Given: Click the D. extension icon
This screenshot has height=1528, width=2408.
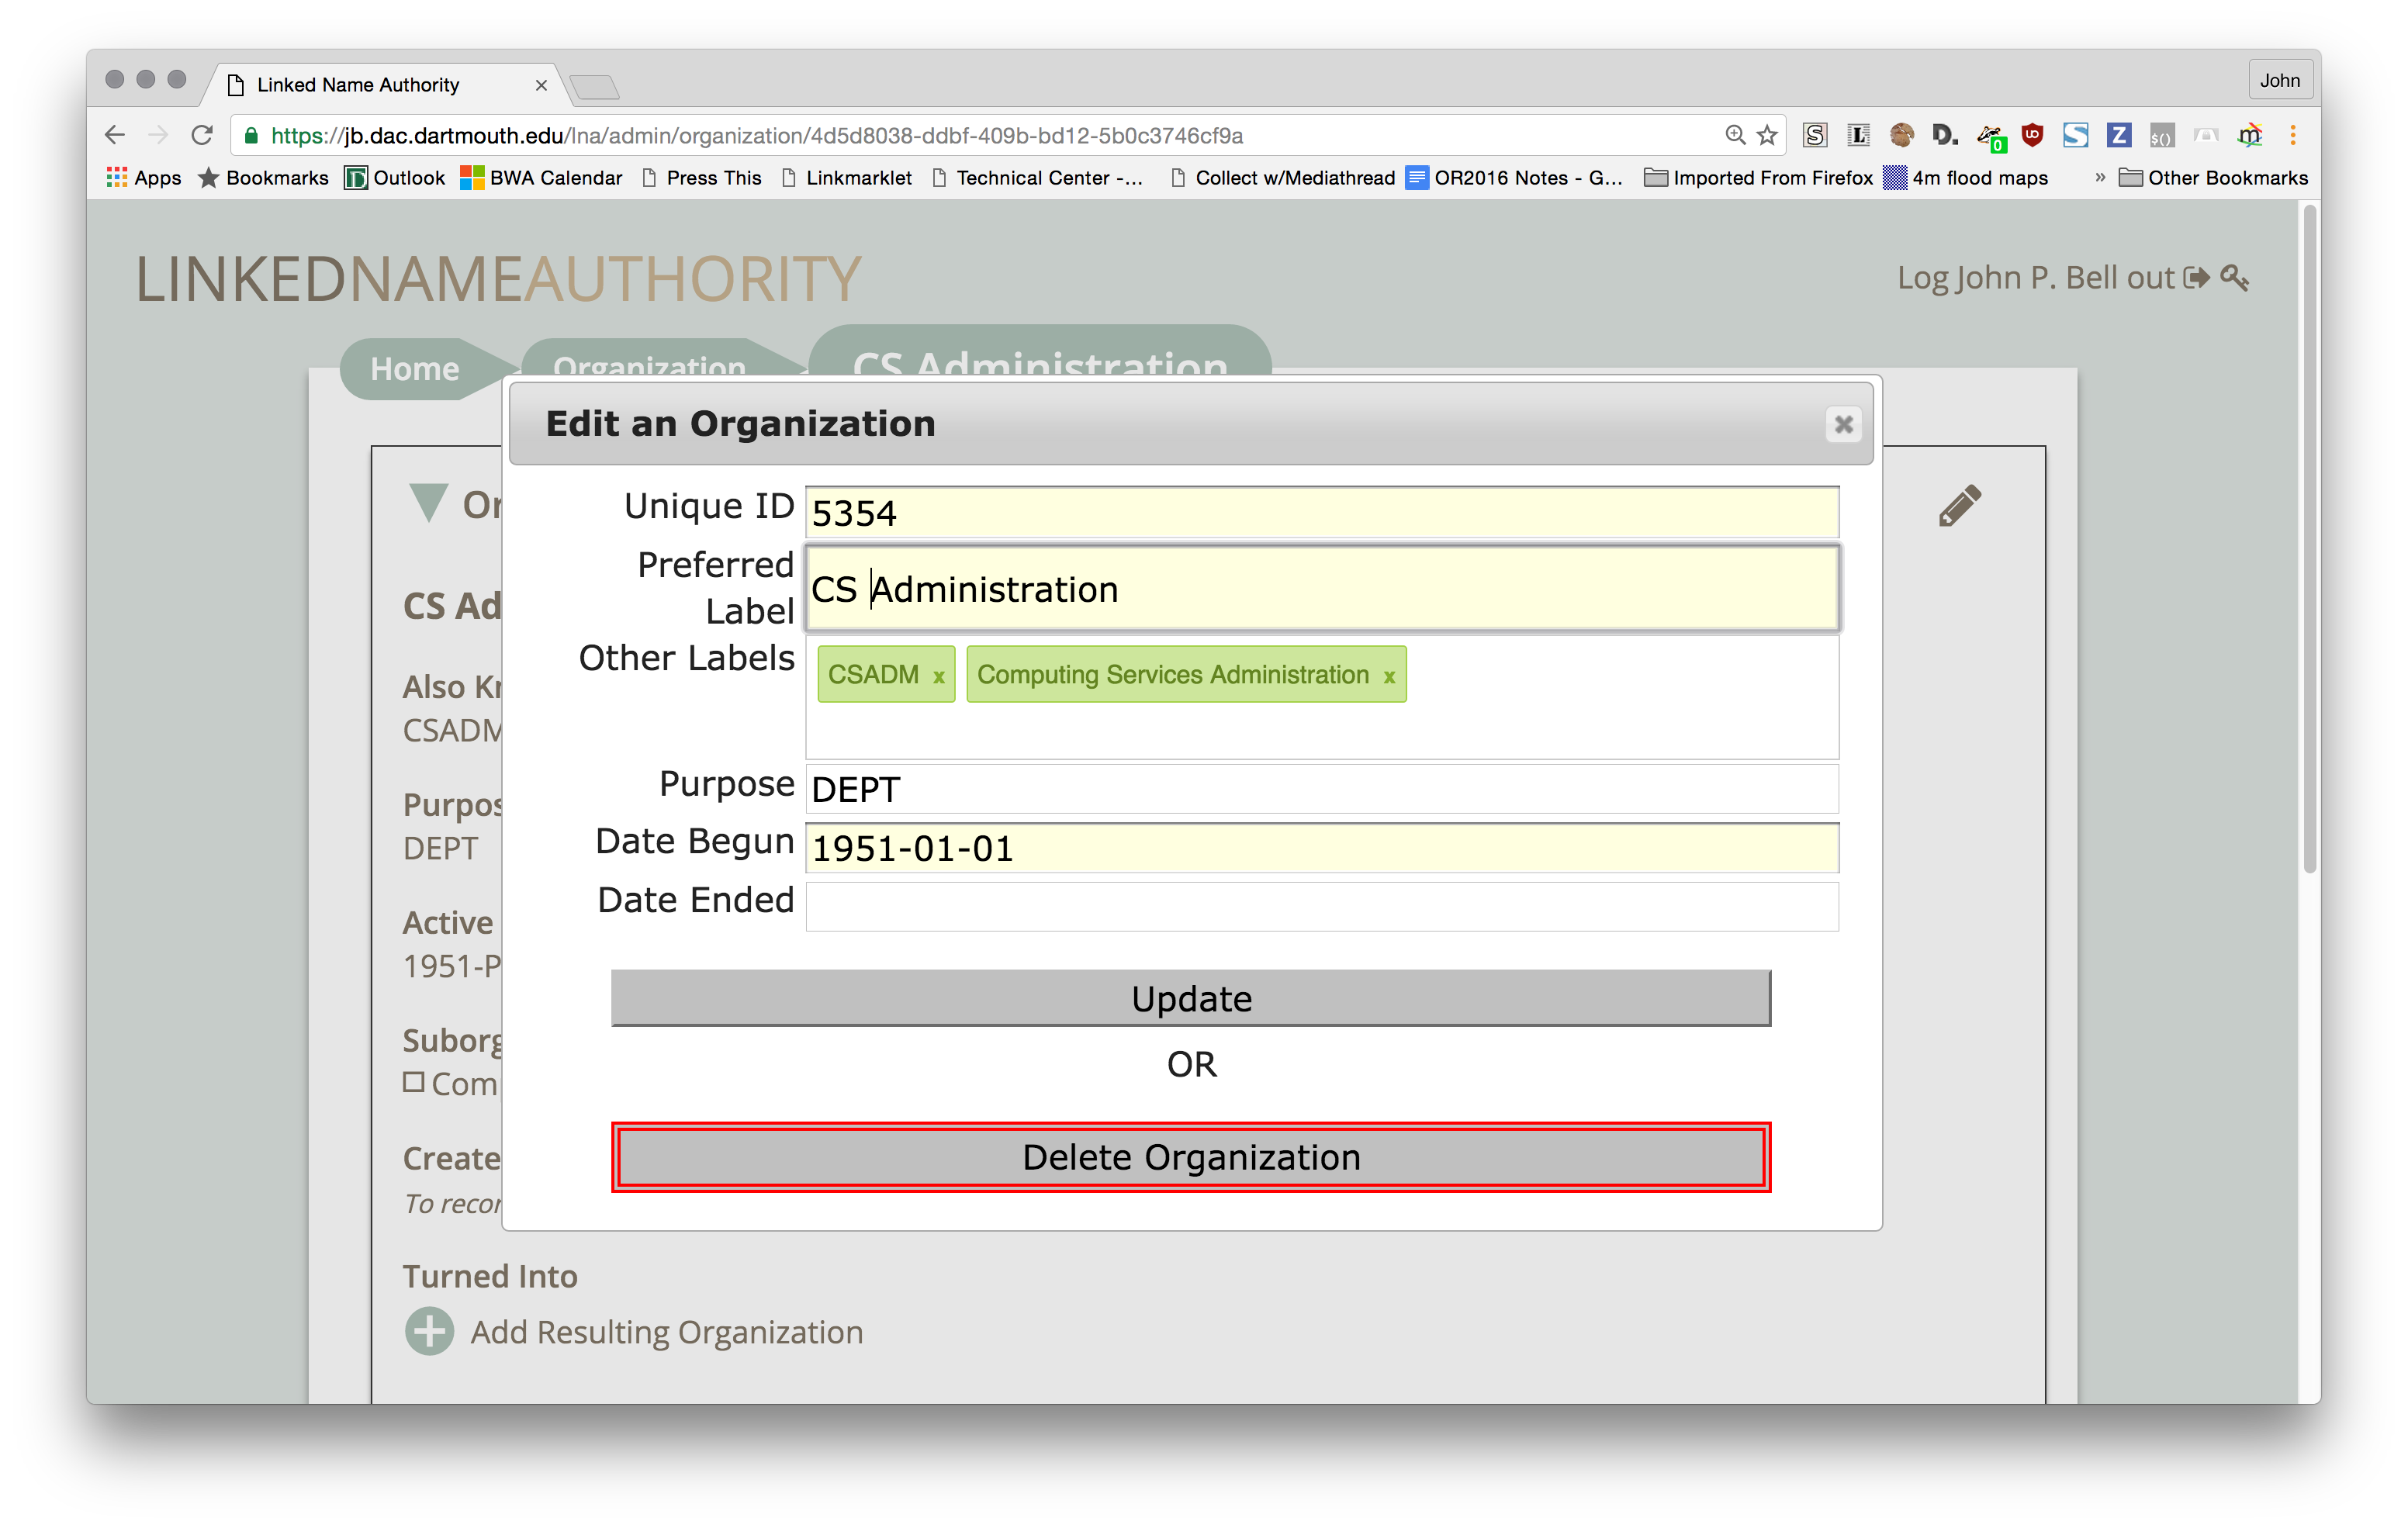Looking at the screenshot, I should click(x=1944, y=135).
